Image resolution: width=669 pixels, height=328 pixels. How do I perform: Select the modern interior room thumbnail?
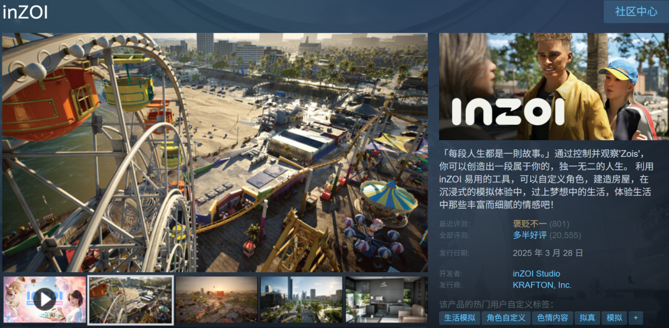tap(386, 299)
